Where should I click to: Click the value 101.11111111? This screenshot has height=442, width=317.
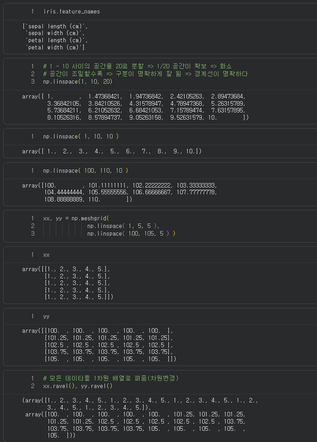[x=108, y=186]
